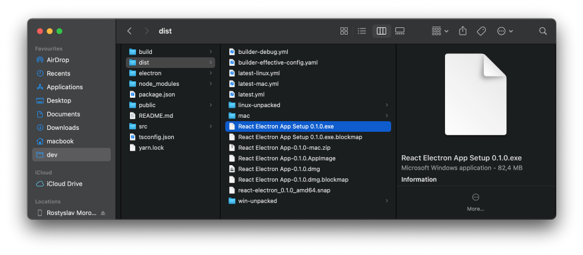Viewport: 583px width, 255px height.
Task: Select the public folder
Action: [171, 105]
